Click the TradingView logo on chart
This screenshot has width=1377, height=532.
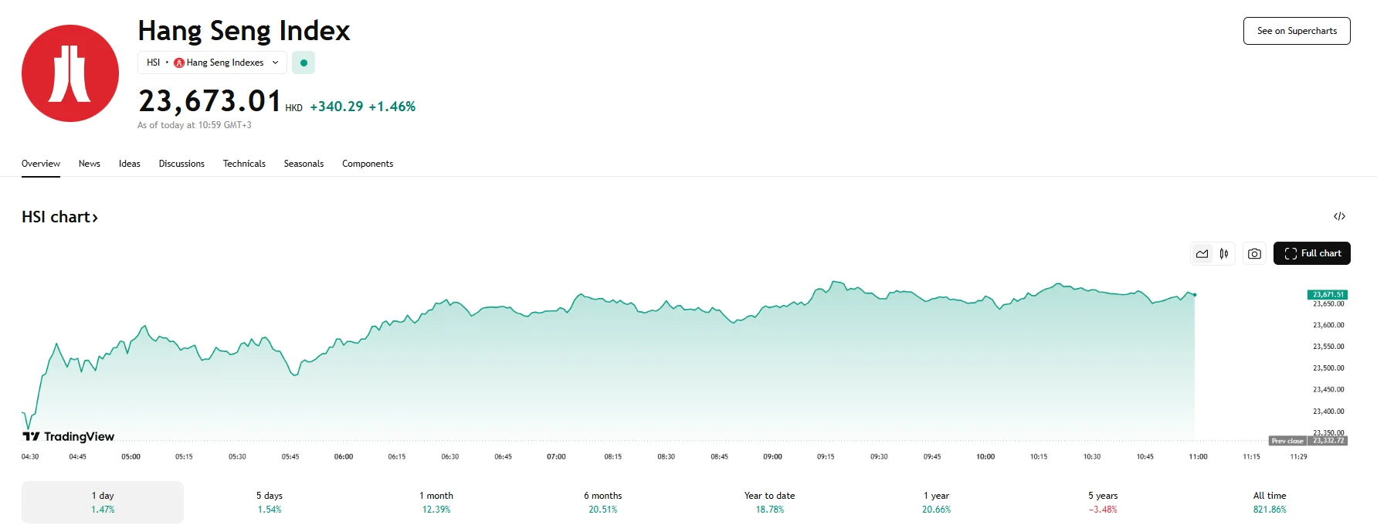coord(69,436)
